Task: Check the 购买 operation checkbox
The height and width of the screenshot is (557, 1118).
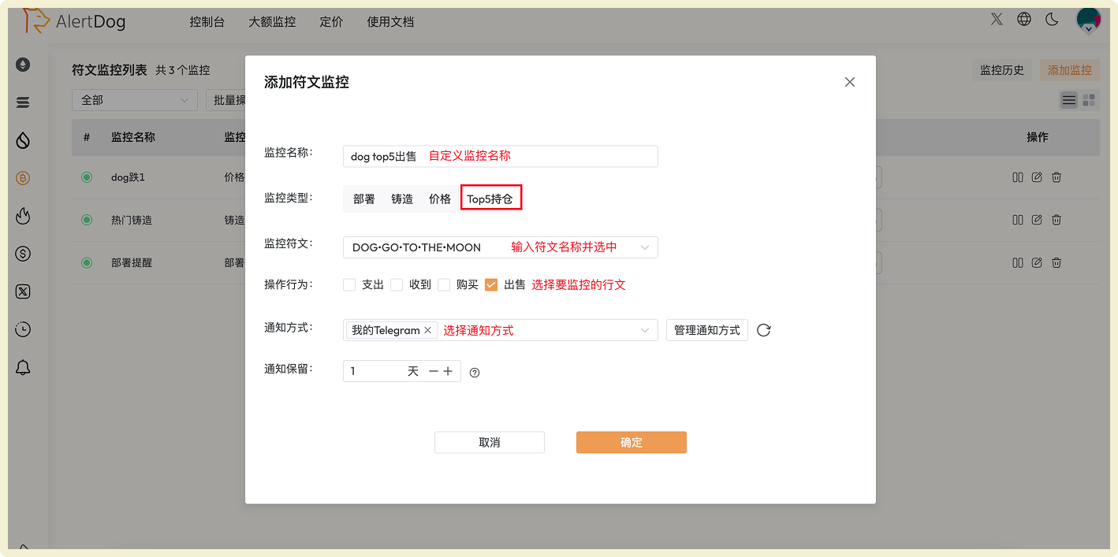Action: (444, 284)
